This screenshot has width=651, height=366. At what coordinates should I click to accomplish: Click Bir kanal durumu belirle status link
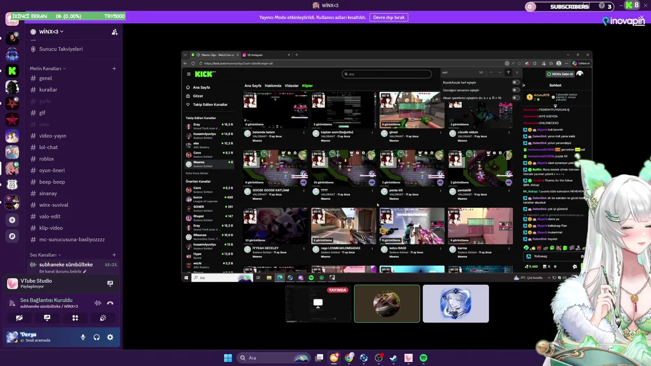click(63, 271)
